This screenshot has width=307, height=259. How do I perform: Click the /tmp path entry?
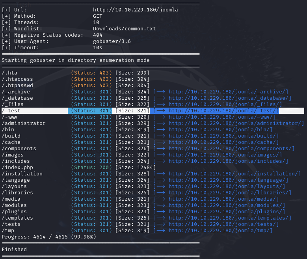click(8, 230)
